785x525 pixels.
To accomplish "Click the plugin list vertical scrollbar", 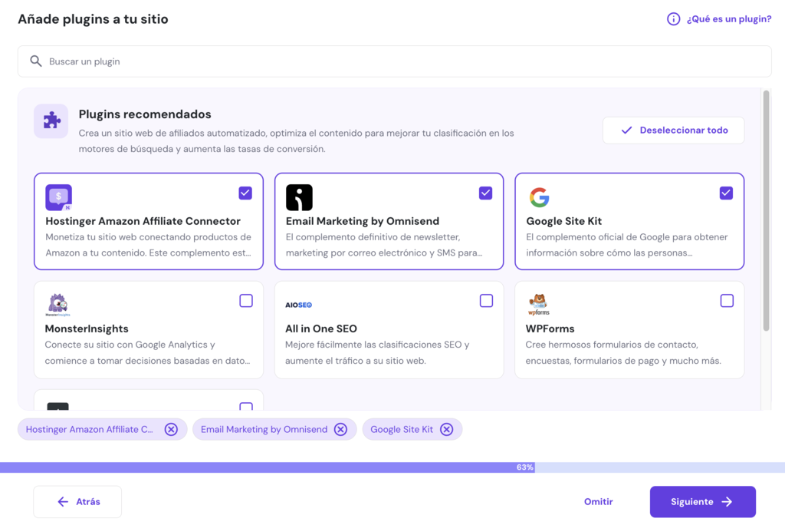I will (x=766, y=210).
